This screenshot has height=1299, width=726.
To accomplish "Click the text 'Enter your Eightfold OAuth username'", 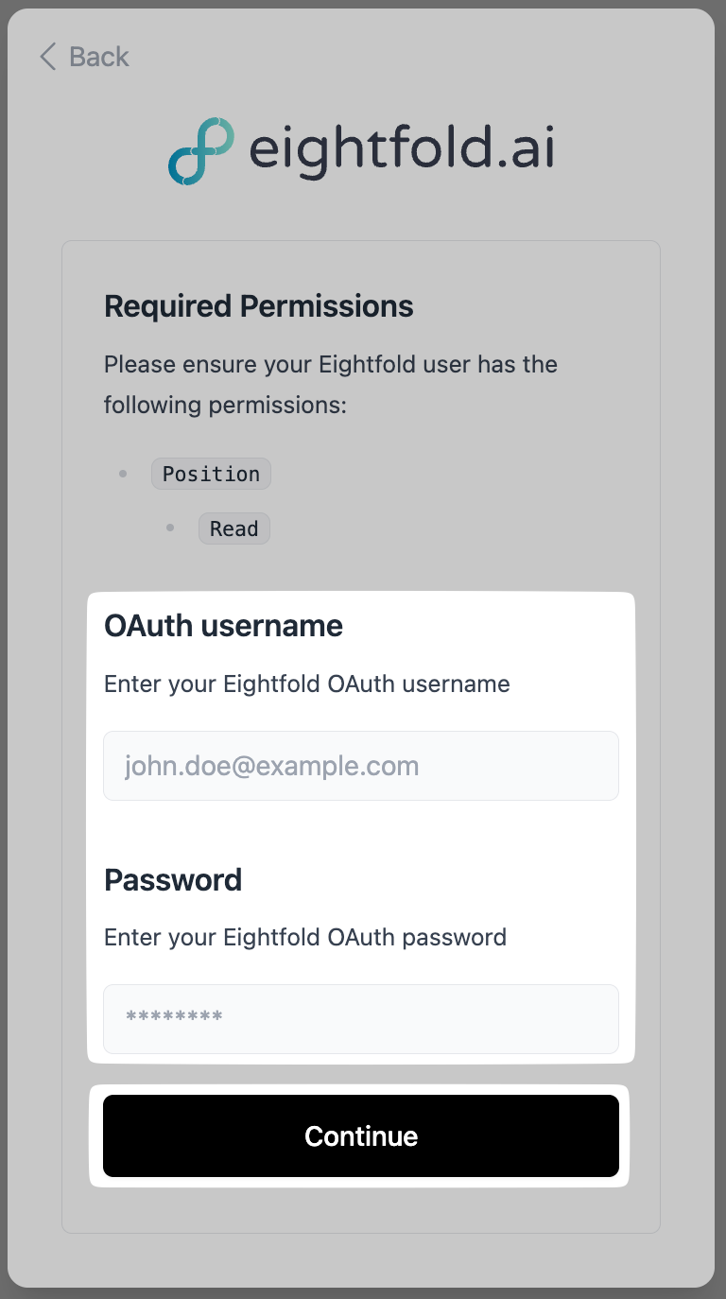I will coord(306,684).
